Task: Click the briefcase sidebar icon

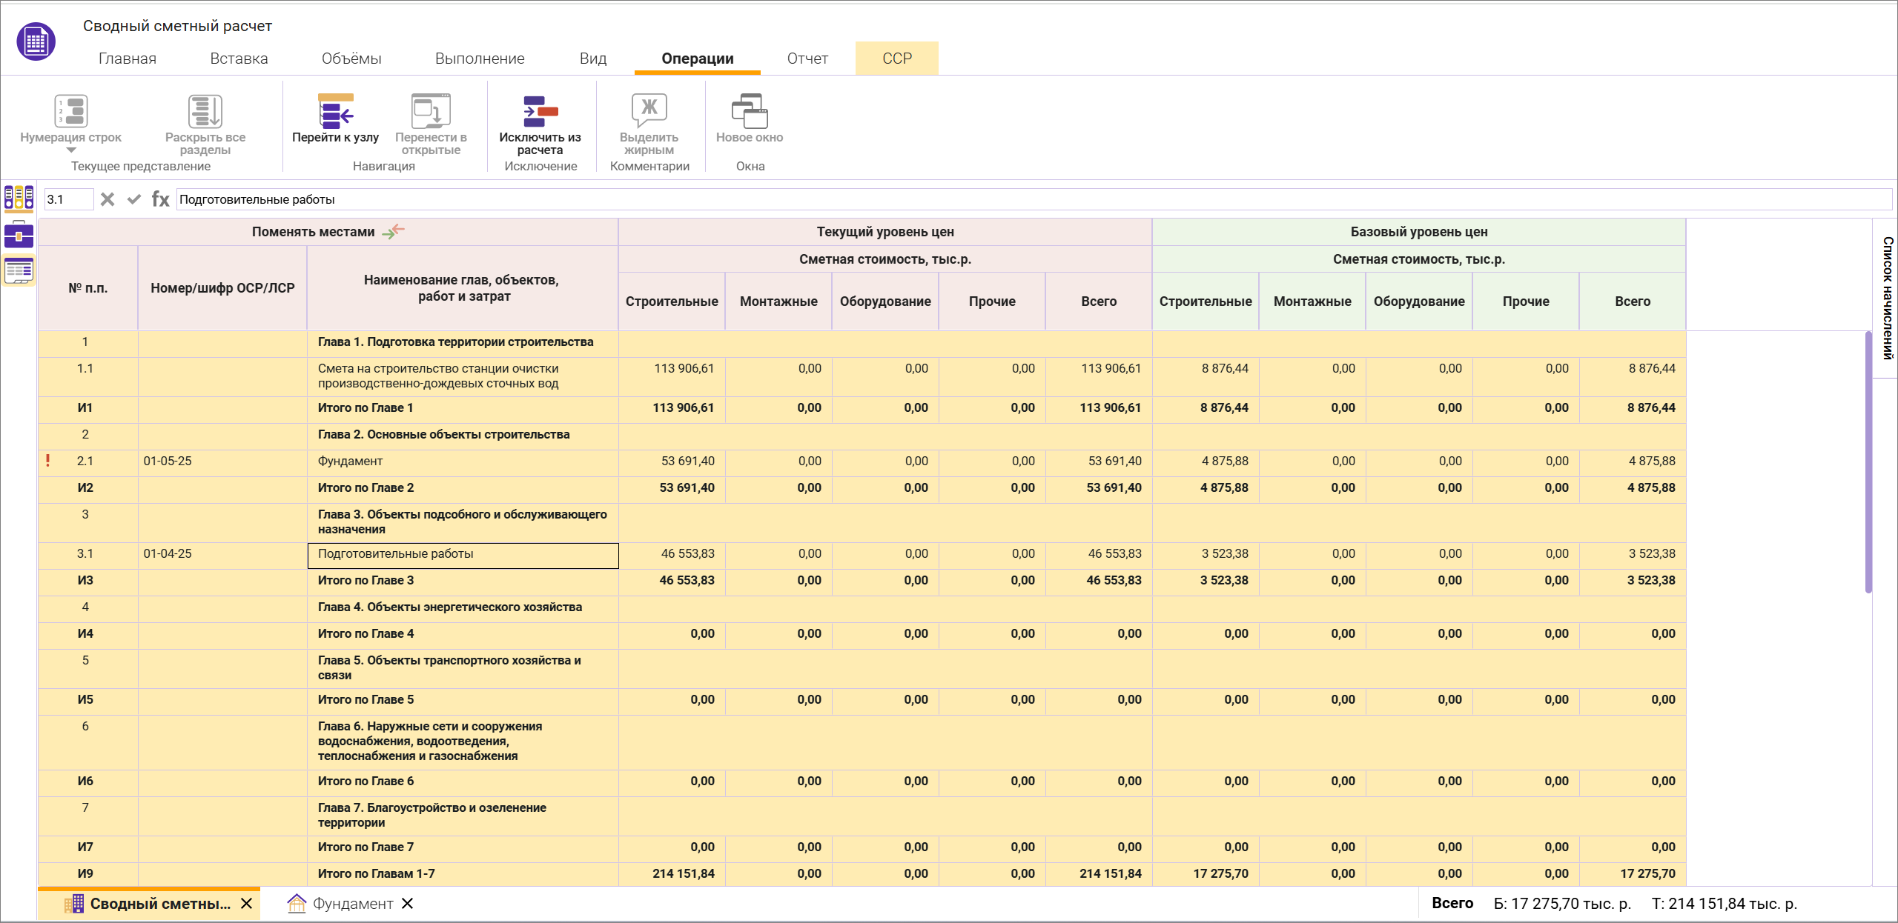Action: (19, 235)
